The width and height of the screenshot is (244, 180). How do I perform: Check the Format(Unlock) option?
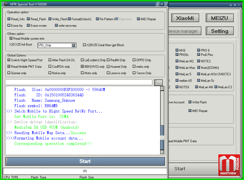point(69,19)
